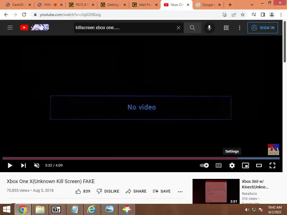The height and width of the screenshot is (215, 287).
Task: Bookmark this page with the star
Action: (243, 15)
